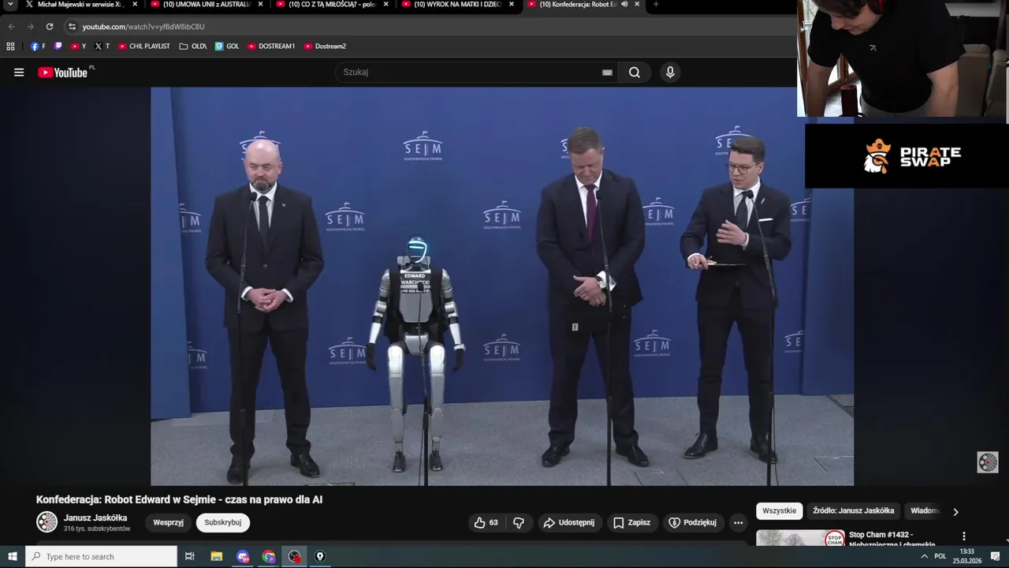Open options for Stop Cham #1432 video
Screen dimensions: 1009x568
tap(963, 536)
